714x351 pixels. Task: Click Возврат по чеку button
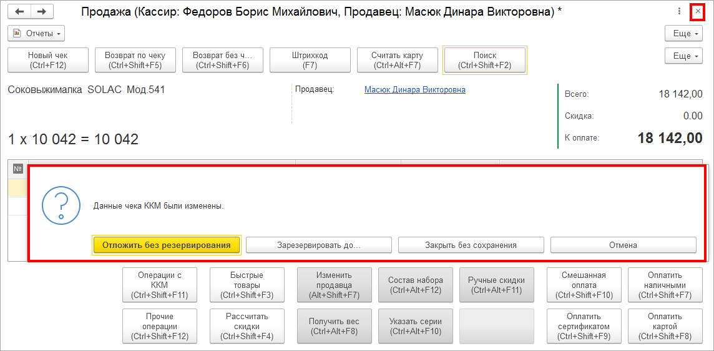click(135, 60)
